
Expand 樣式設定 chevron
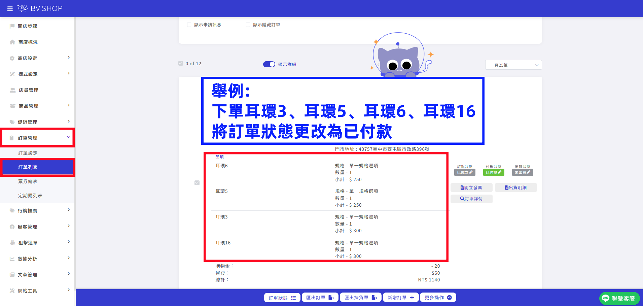[x=69, y=73]
